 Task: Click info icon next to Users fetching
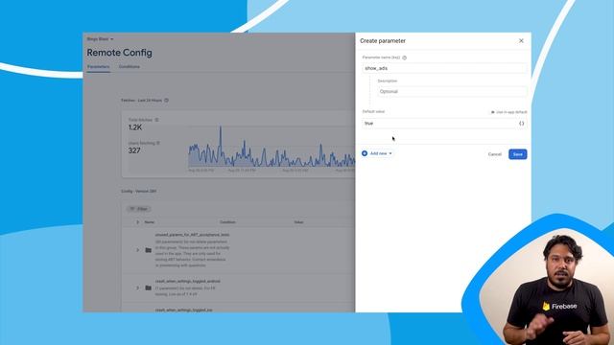point(158,143)
